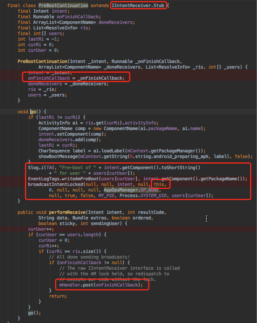Click the broadcastIntentLocked method call
The width and height of the screenshot is (257, 323).
pos(121,190)
